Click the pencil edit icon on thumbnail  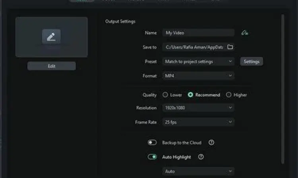coord(51,37)
